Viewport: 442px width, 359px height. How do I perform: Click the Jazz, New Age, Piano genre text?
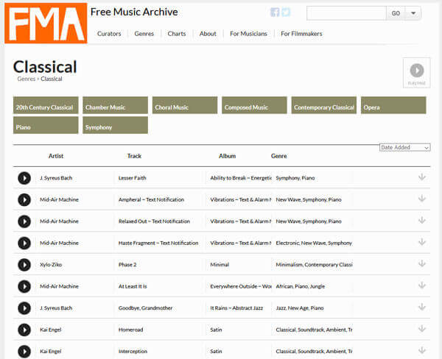[300, 308]
